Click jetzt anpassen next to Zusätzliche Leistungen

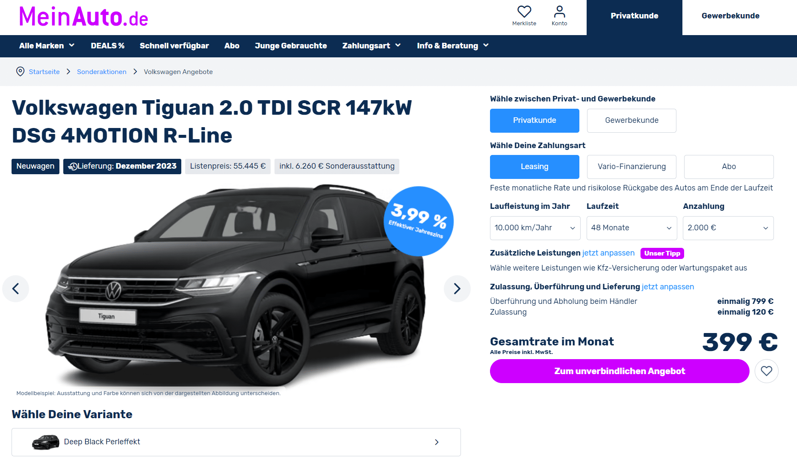tap(608, 253)
